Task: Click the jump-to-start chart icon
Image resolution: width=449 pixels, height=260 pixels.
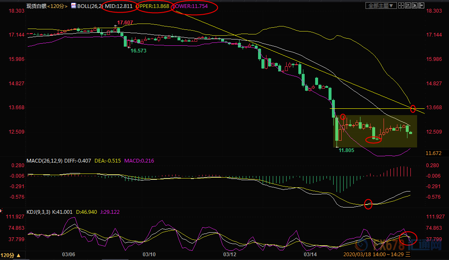Action: (x=408, y=5)
